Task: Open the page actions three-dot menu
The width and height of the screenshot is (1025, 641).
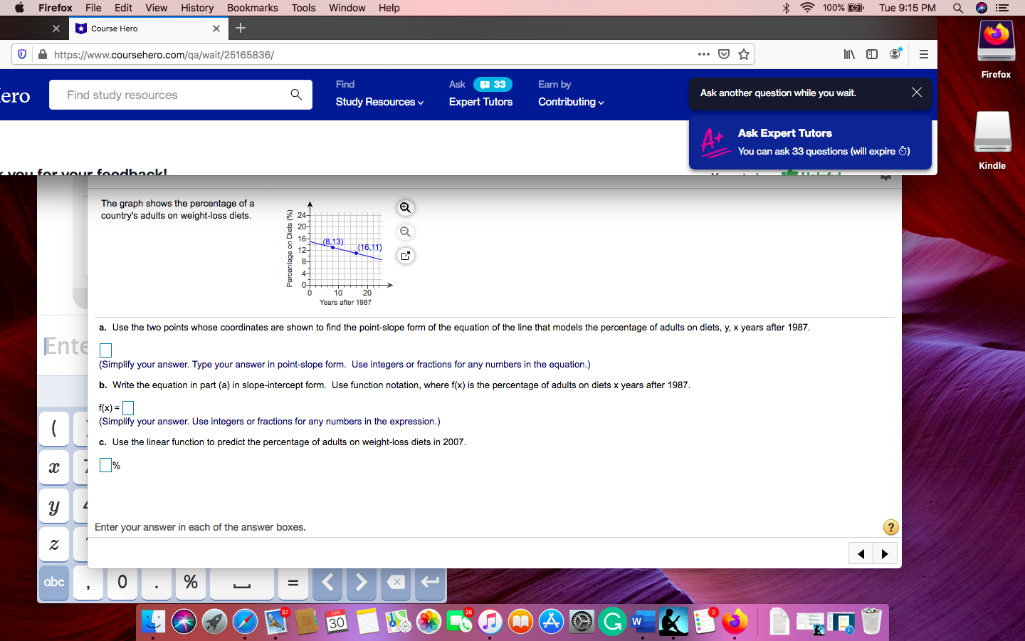Action: coord(704,54)
